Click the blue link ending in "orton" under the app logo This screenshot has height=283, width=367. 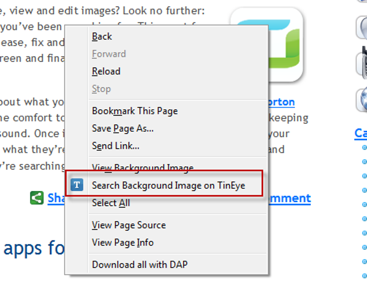[x=281, y=102]
